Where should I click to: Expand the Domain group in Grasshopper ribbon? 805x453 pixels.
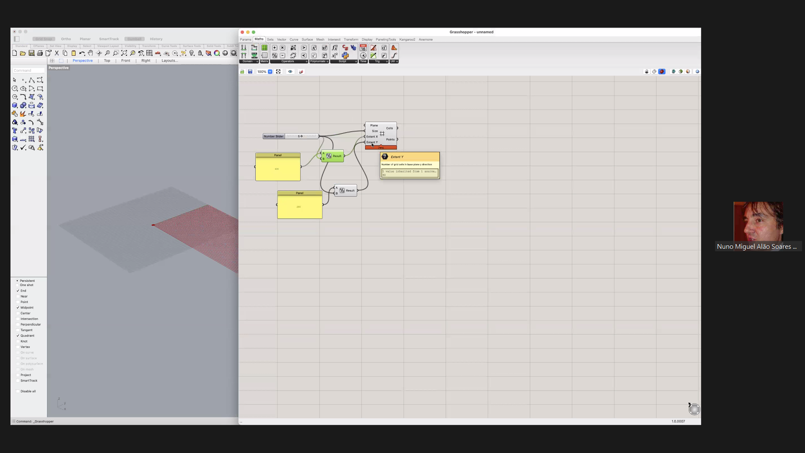click(x=257, y=62)
